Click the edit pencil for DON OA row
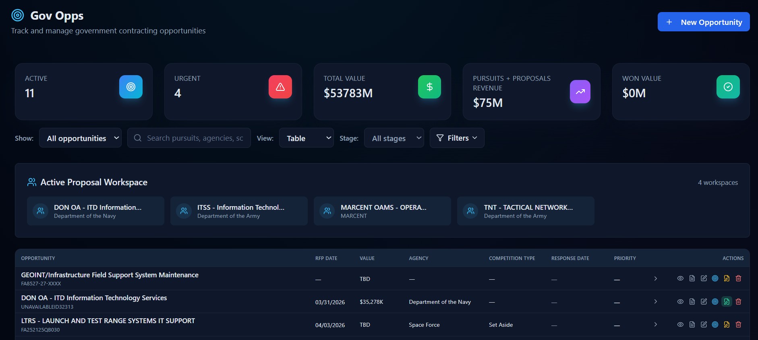758x340 pixels. pos(704,302)
